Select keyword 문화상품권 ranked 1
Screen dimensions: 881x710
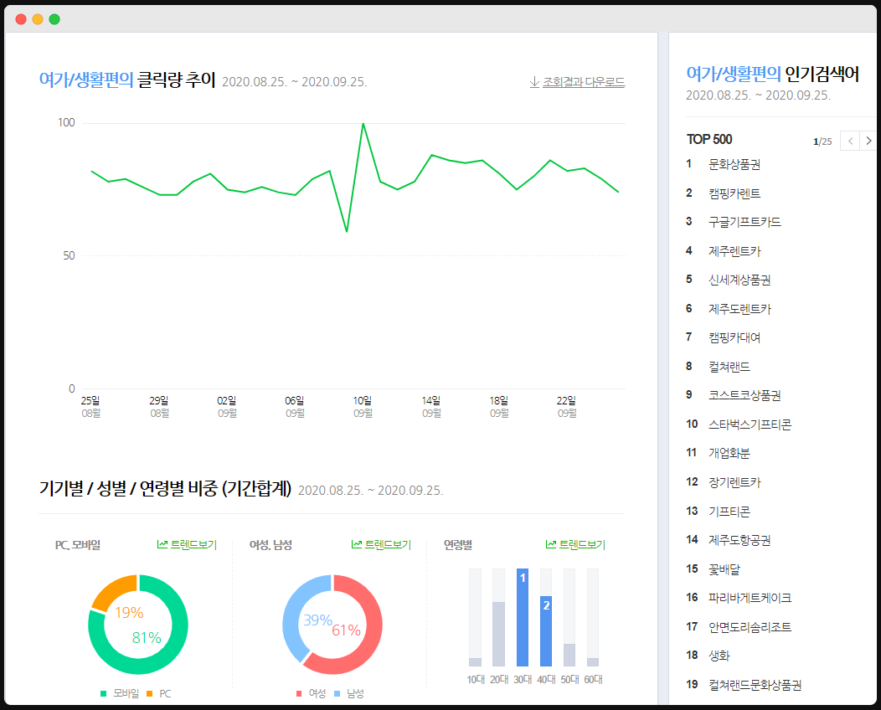pos(734,165)
